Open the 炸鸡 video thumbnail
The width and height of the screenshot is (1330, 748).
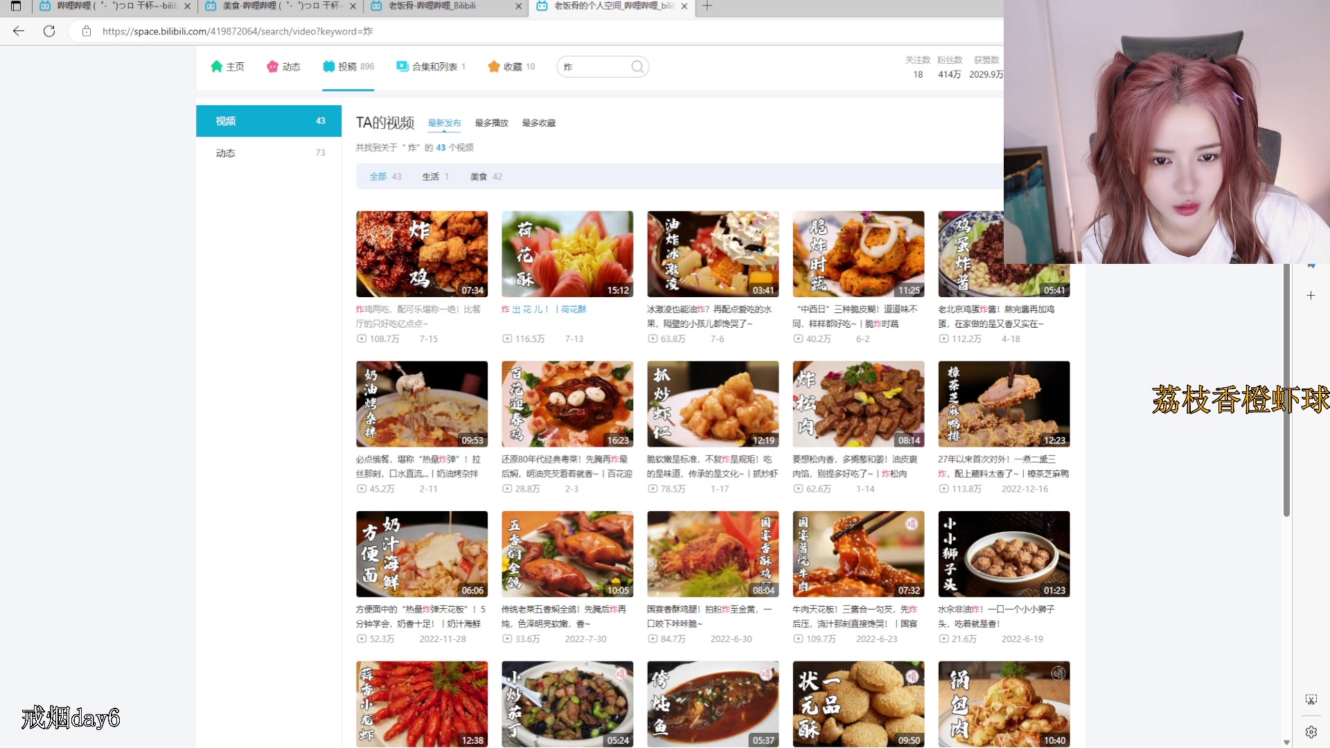tap(422, 254)
